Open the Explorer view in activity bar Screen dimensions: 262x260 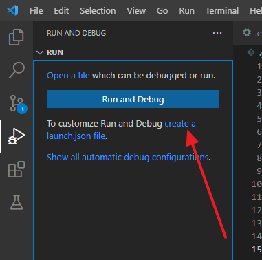click(x=17, y=37)
